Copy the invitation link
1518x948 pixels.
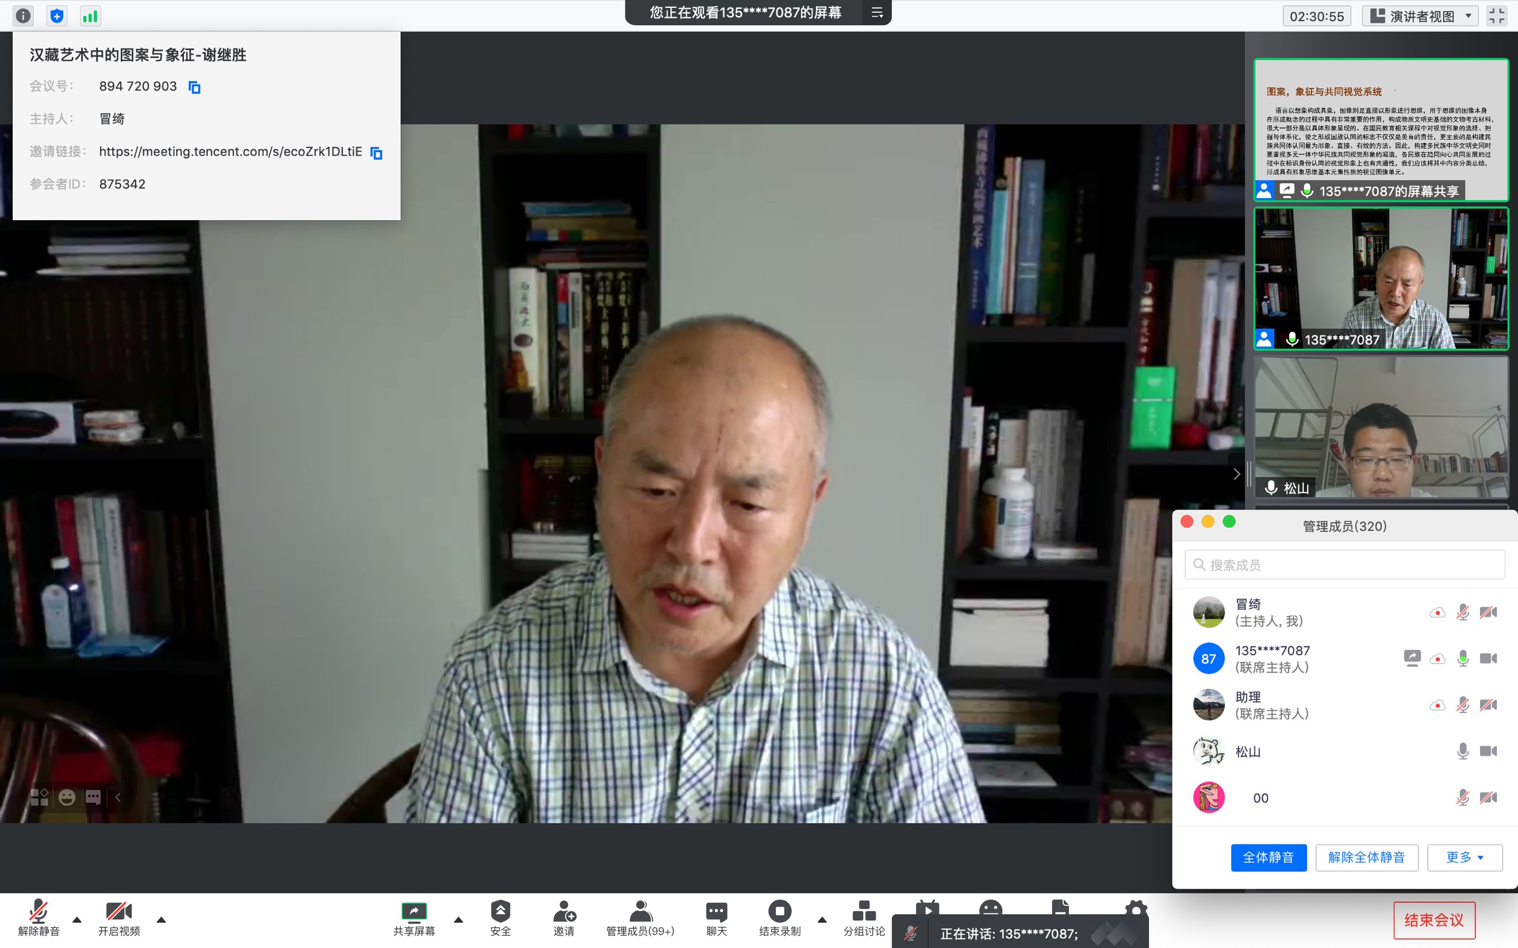point(377,152)
